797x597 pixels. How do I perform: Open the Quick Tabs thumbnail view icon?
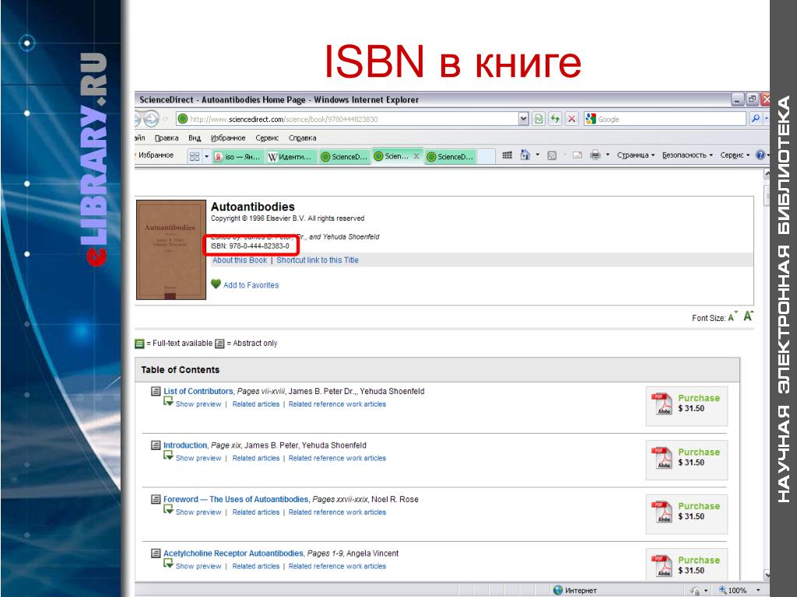(194, 156)
